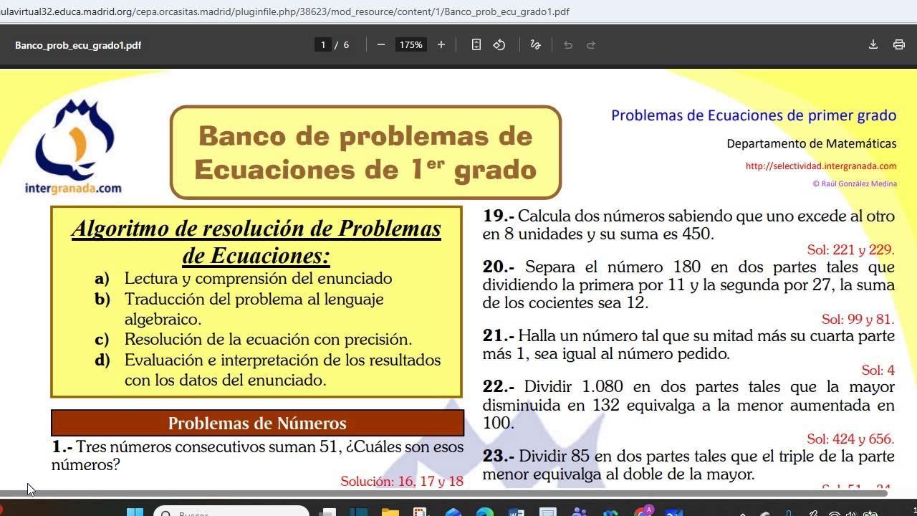Click the redo arrow in PDF toolbar

point(591,44)
